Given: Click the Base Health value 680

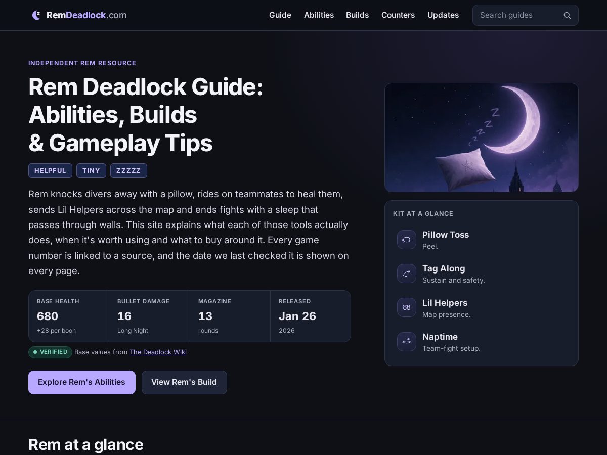Looking at the screenshot, I should pos(48,316).
